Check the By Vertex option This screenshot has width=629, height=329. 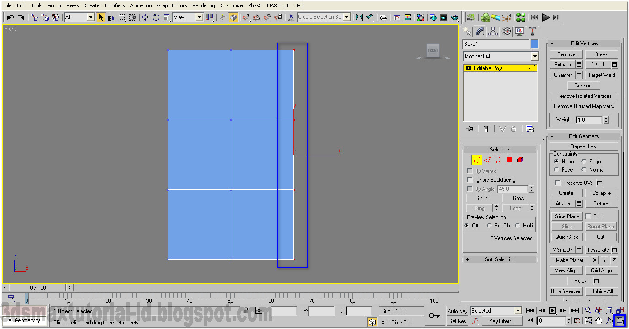click(x=470, y=171)
